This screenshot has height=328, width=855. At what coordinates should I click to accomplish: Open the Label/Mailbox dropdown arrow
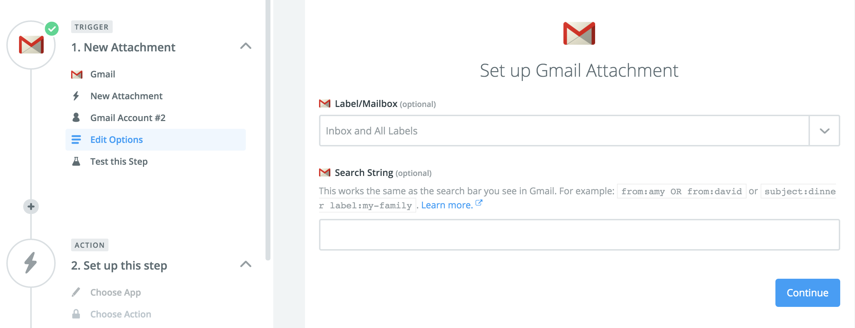coord(824,131)
